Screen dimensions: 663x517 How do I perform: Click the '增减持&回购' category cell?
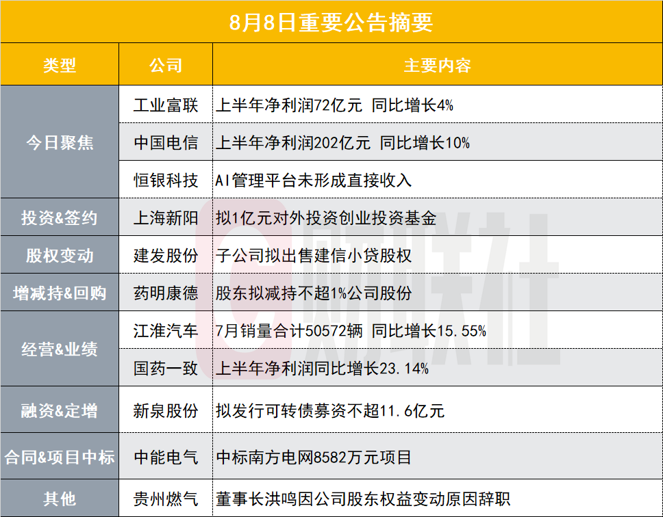point(60,293)
